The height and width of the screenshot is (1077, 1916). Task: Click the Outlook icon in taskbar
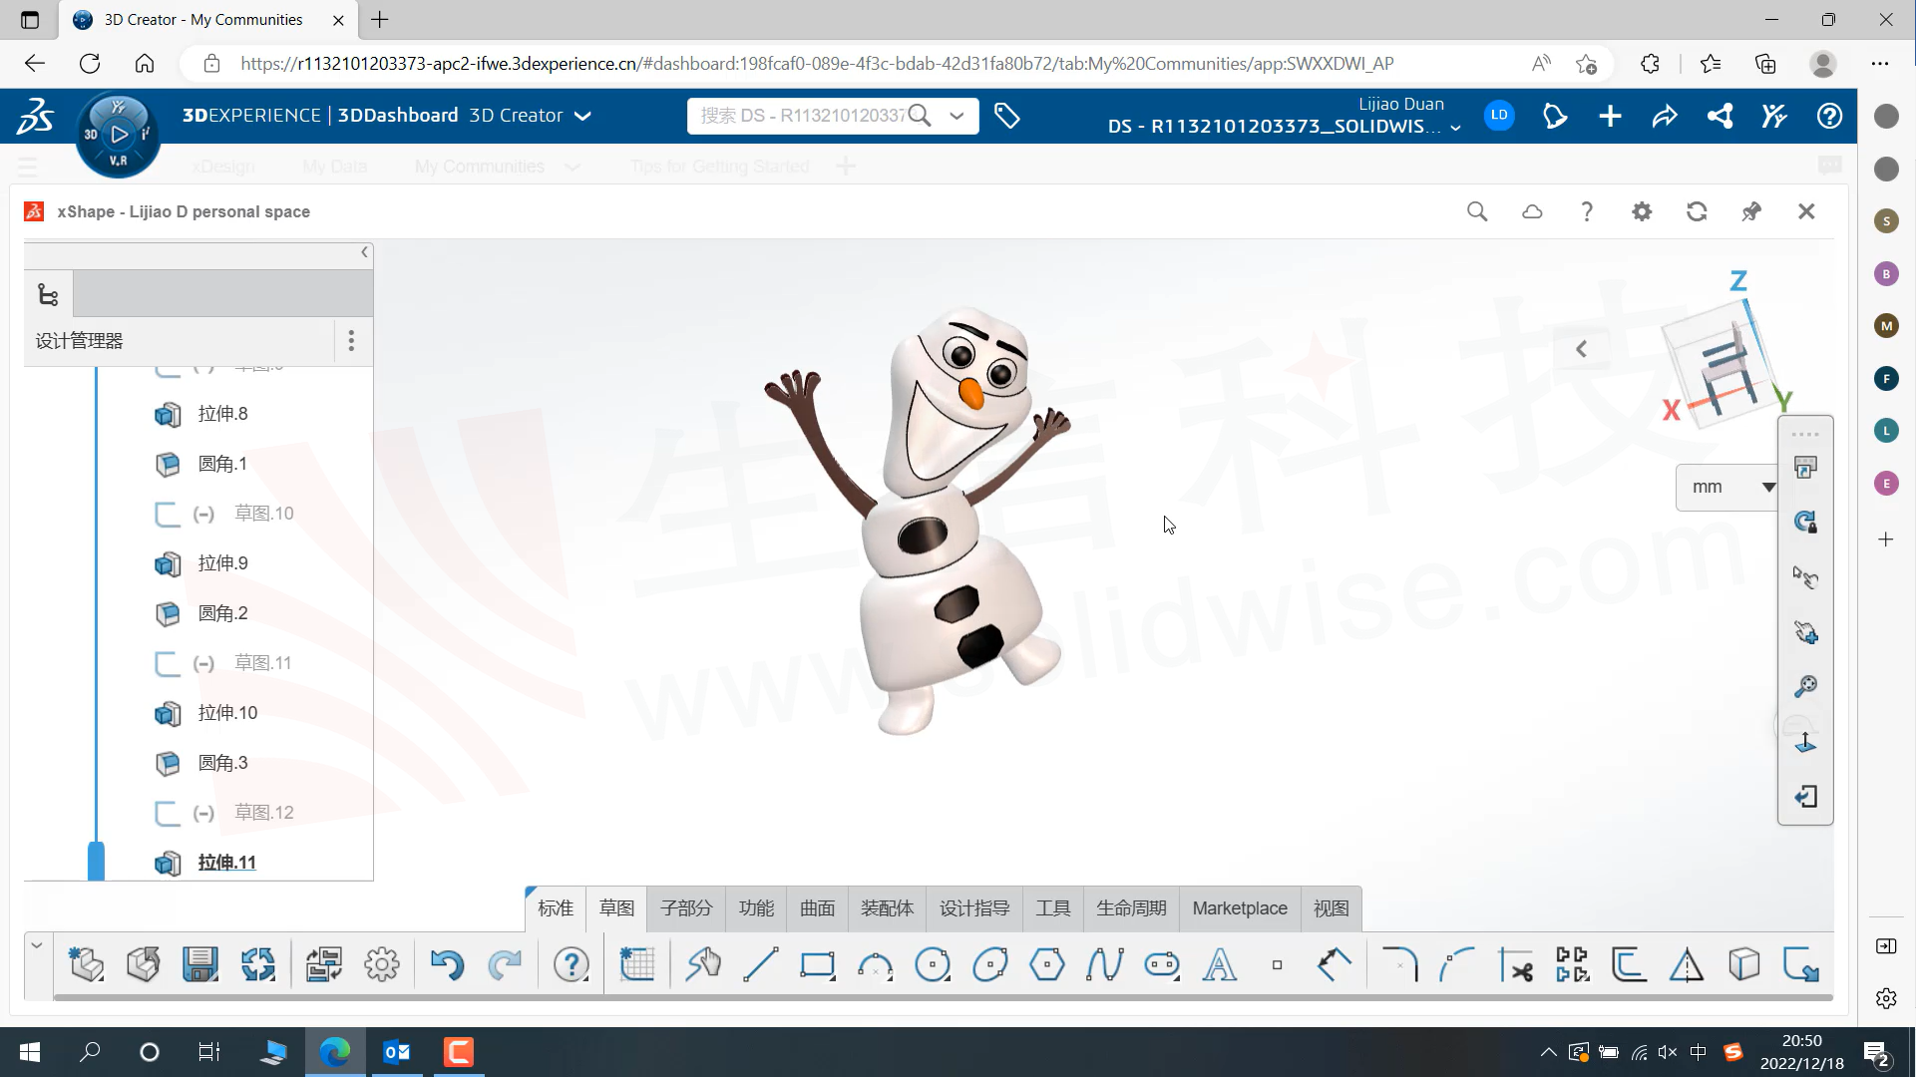point(399,1052)
